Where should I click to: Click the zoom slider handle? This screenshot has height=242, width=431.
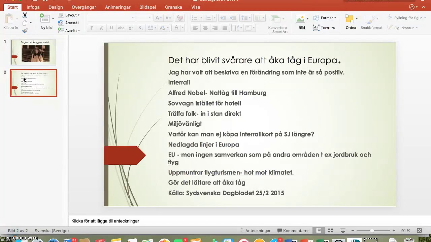[372, 231]
